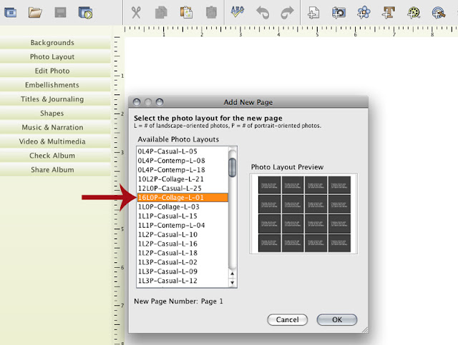458x345 pixels.
Task: Select layout 1L2P-Casual-L-10
Action: 182,234
